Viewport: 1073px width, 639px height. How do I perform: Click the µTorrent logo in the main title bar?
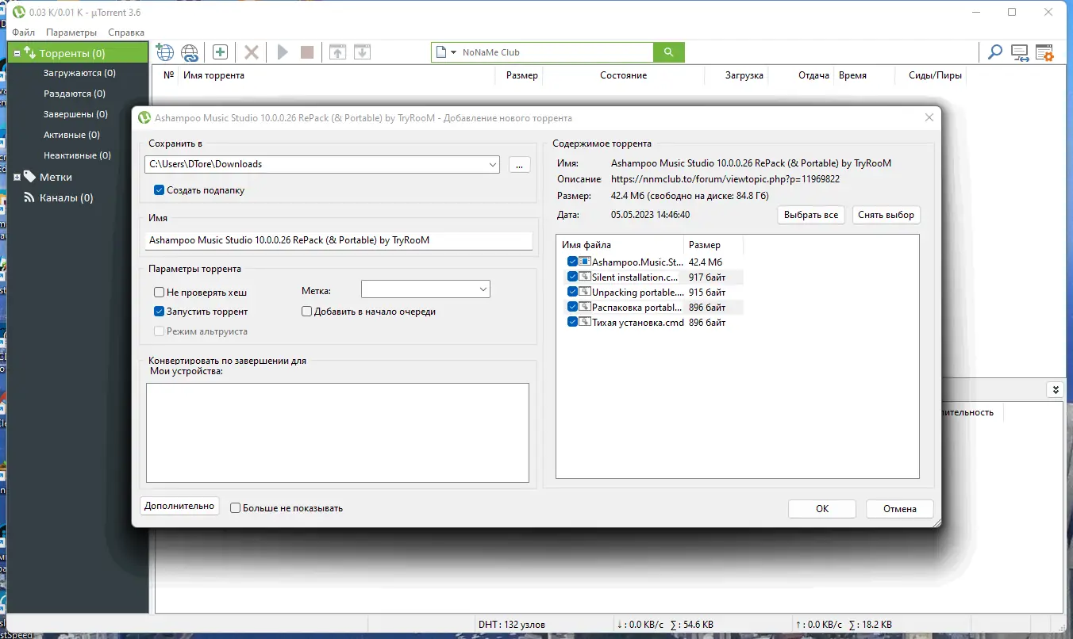pos(19,12)
